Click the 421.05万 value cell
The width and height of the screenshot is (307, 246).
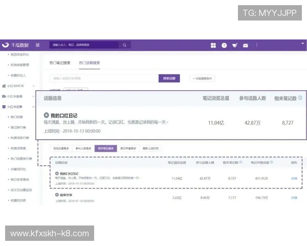pyautogui.click(x=261, y=178)
